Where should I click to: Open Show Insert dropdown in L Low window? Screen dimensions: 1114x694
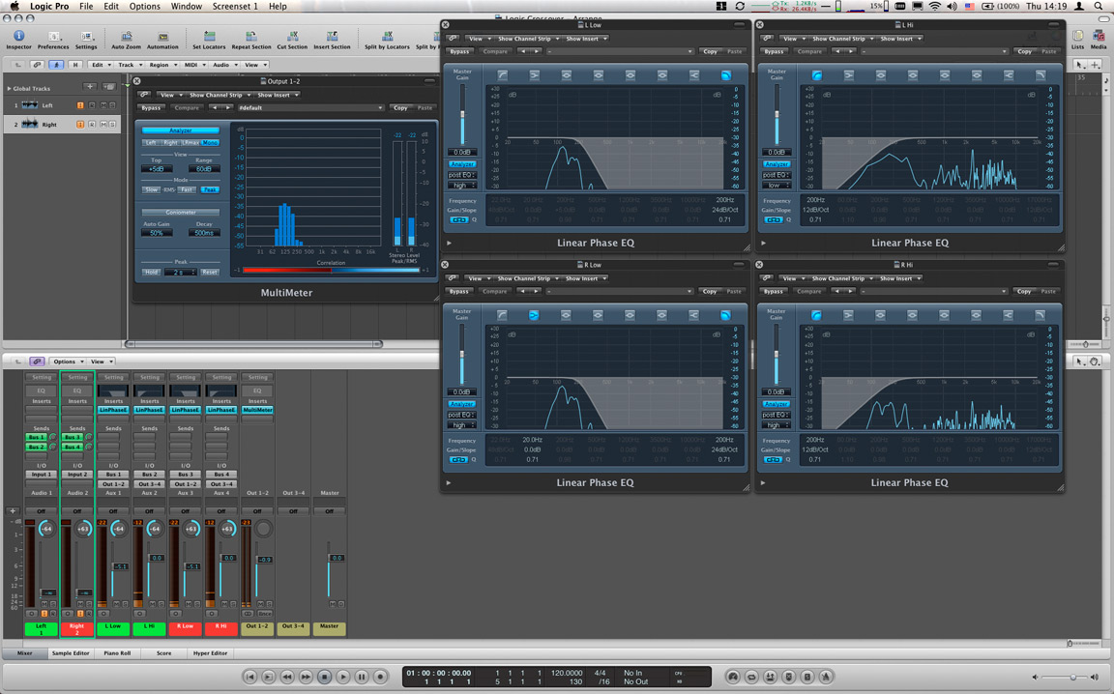tap(586, 39)
